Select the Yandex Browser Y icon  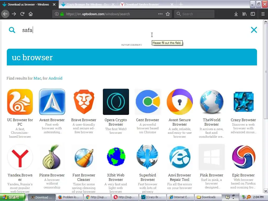pyautogui.click(x=20, y=157)
